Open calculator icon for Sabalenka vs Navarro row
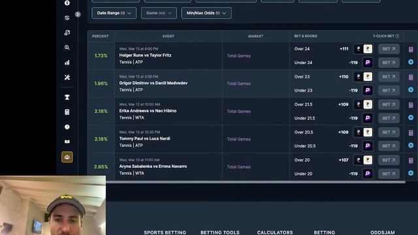 tap(411, 161)
